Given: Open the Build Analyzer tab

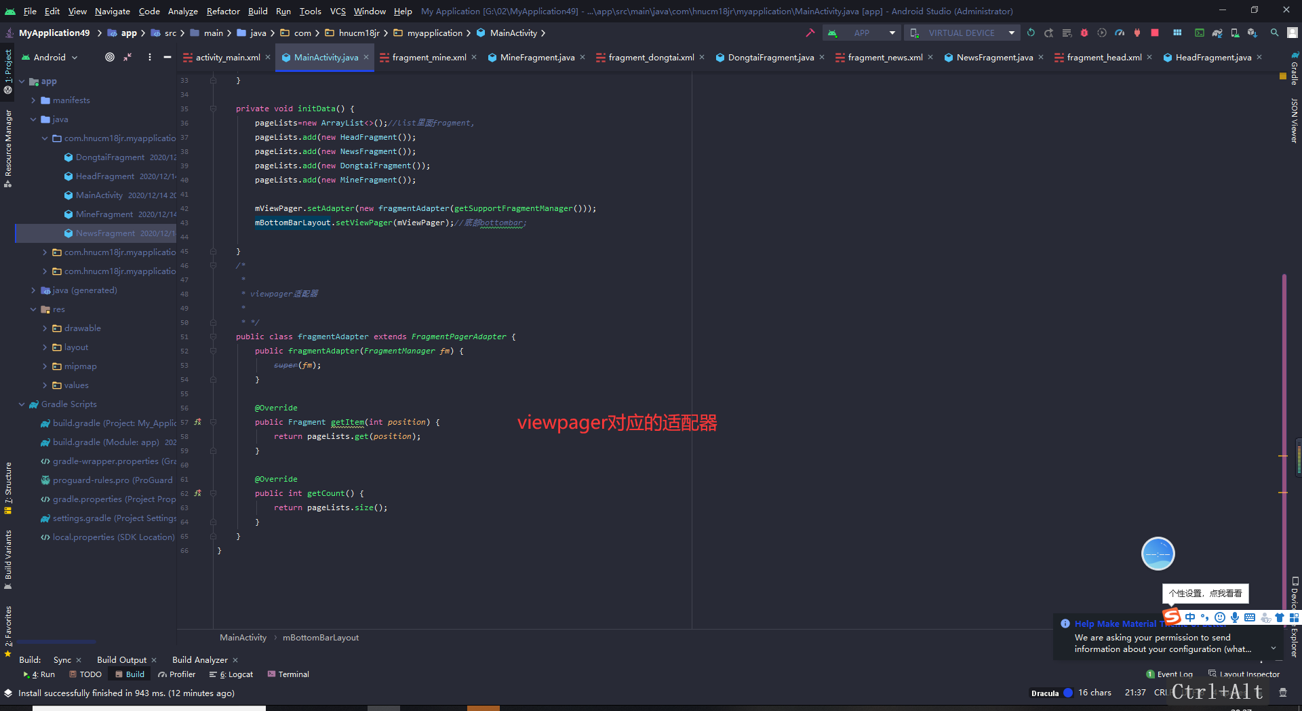Looking at the screenshot, I should (x=200, y=659).
